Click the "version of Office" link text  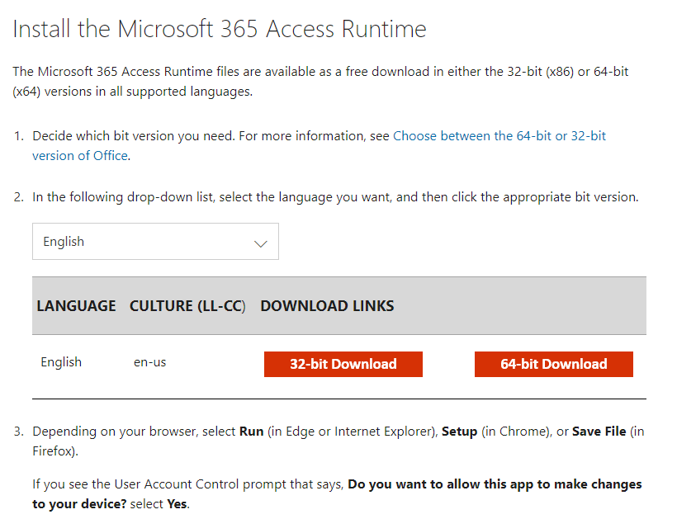pyautogui.click(x=80, y=155)
